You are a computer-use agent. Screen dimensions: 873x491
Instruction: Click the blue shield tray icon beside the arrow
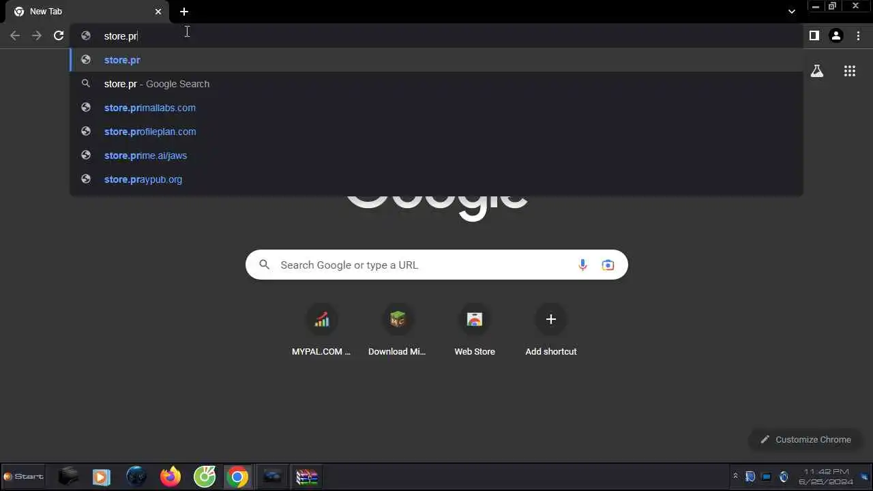coord(750,477)
